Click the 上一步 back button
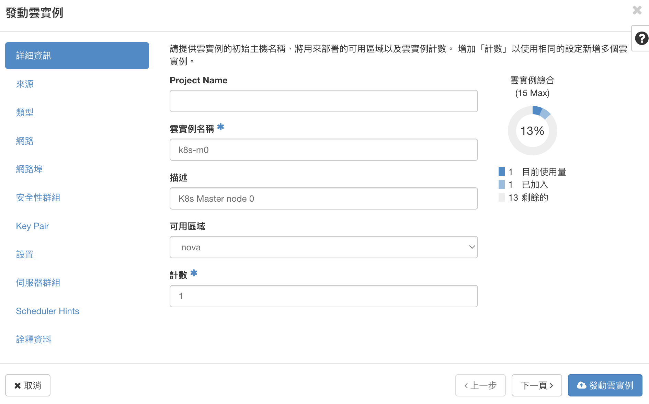 [480, 385]
